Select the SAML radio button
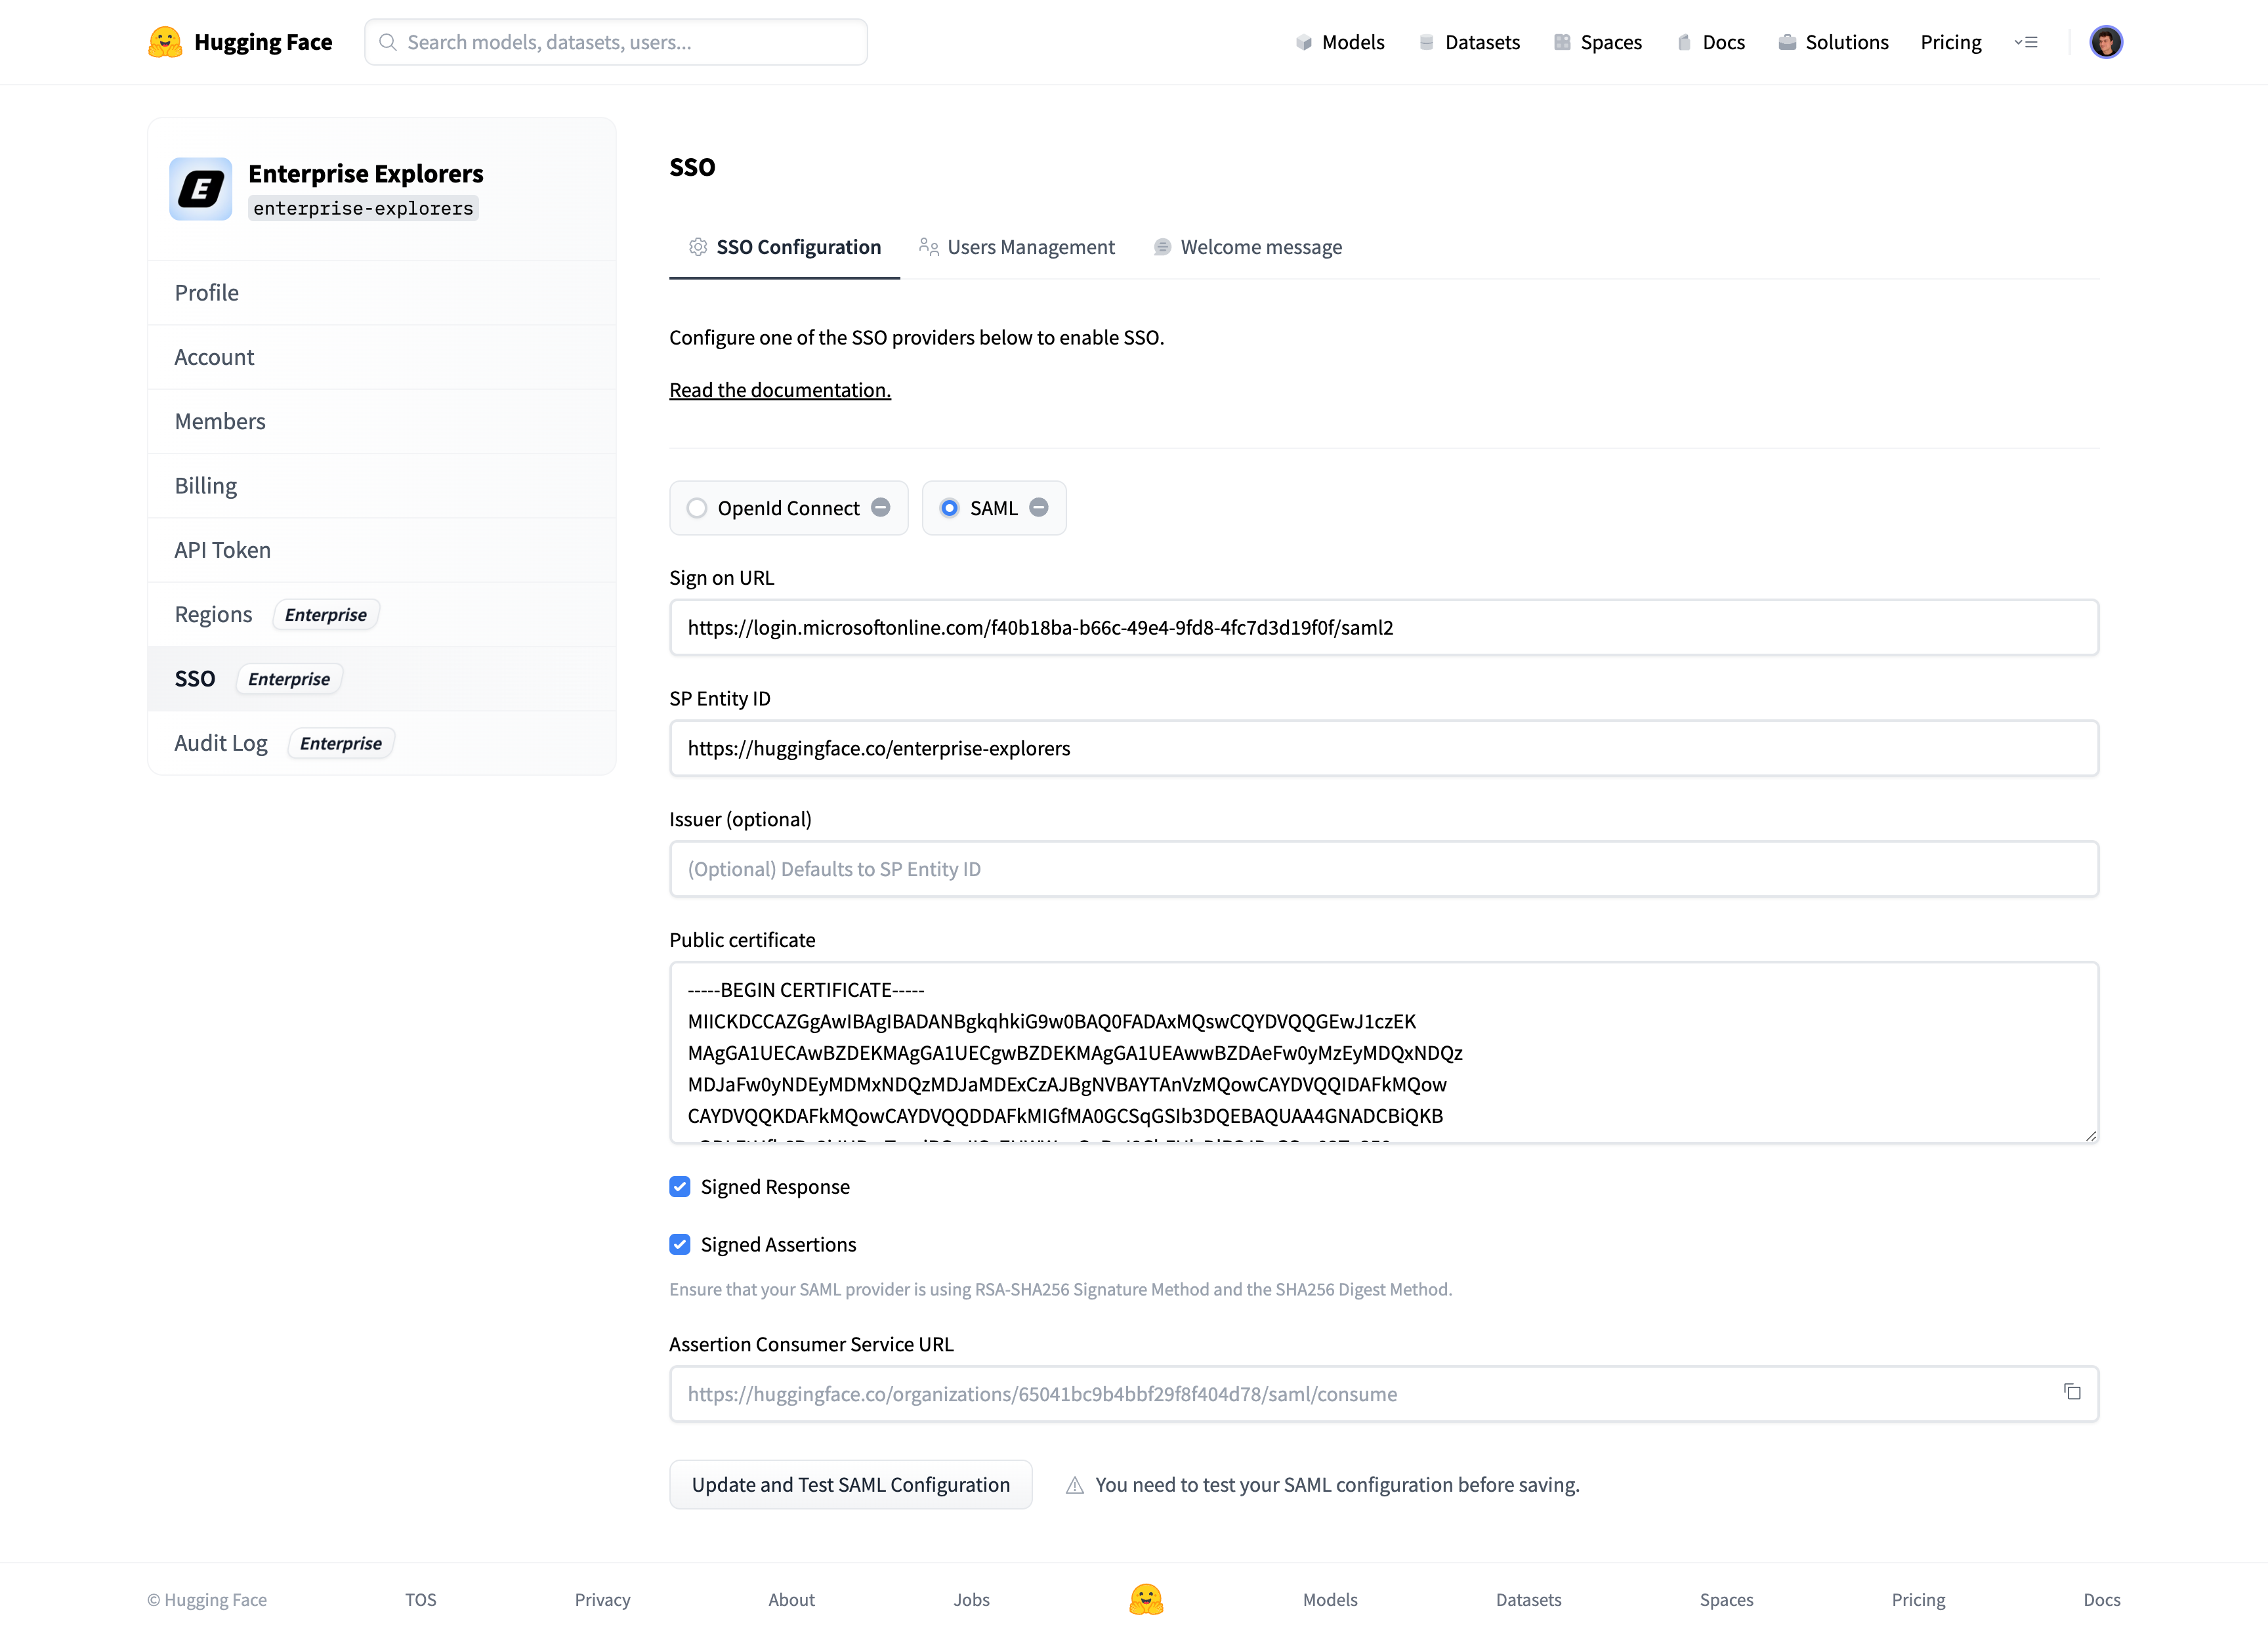This screenshot has width=2268, height=1646. [x=948, y=509]
